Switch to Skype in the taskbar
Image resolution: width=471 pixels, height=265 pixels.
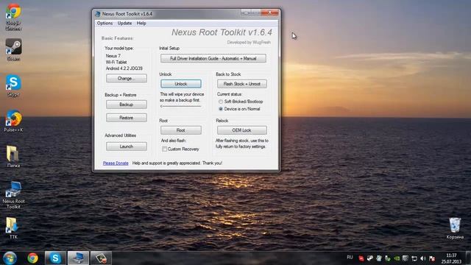click(55, 258)
